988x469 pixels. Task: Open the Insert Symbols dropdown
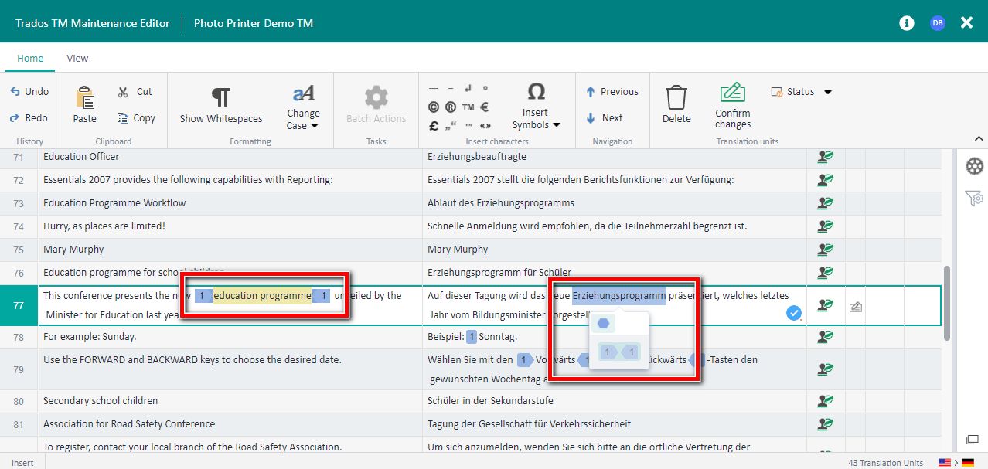pyautogui.click(x=536, y=107)
